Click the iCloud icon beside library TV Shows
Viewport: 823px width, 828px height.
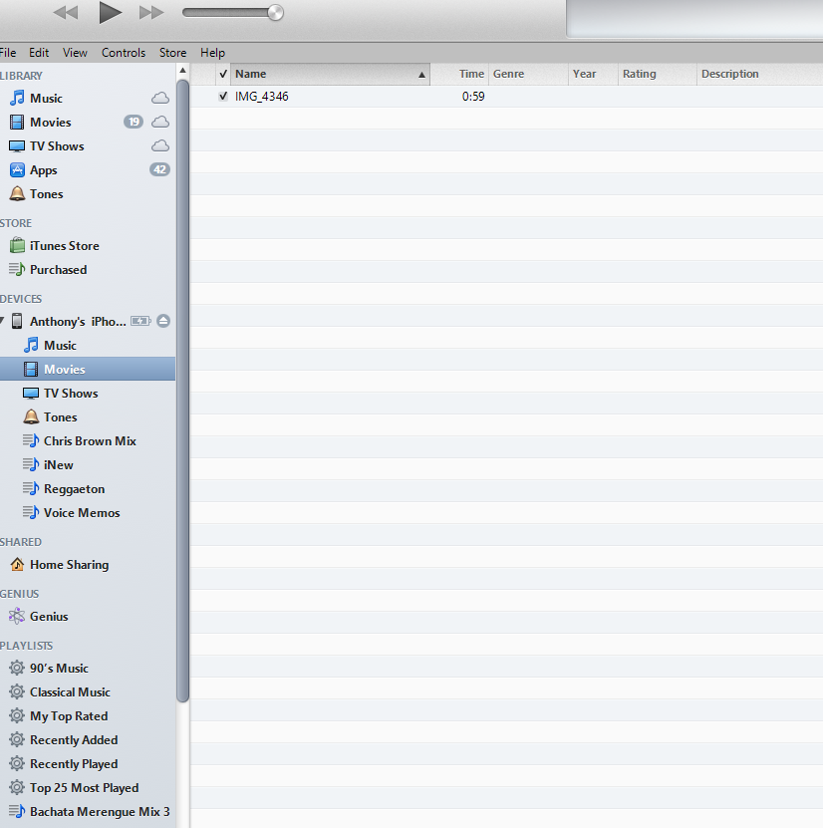click(x=160, y=145)
